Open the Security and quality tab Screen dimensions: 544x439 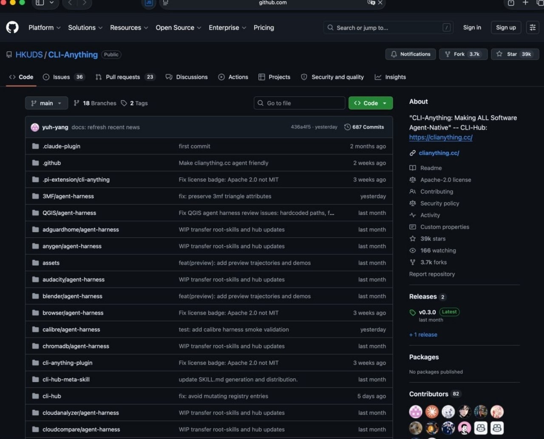(332, 77)
